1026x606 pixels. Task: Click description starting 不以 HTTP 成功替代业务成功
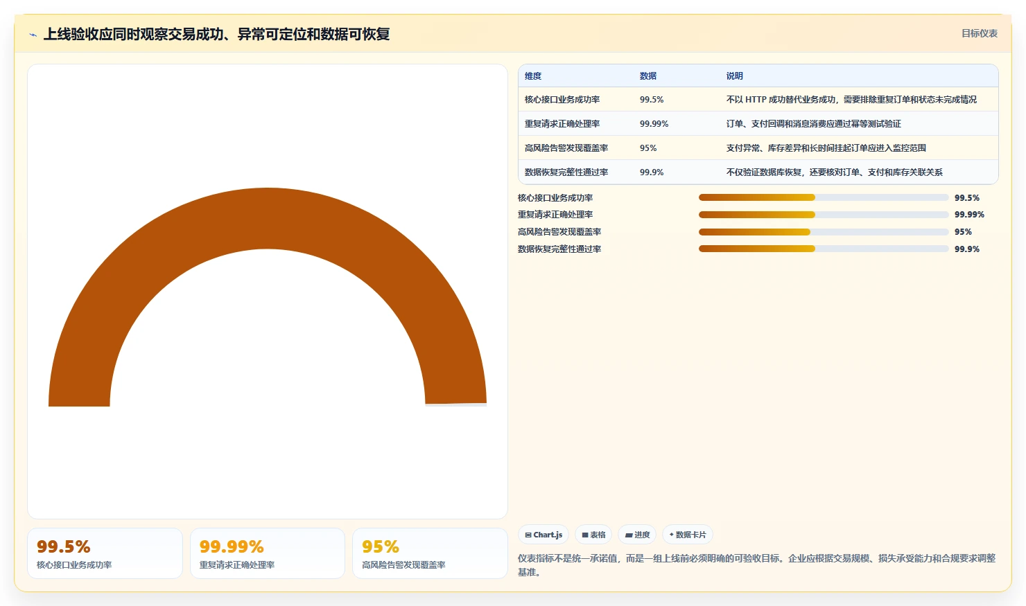point(851,100)
